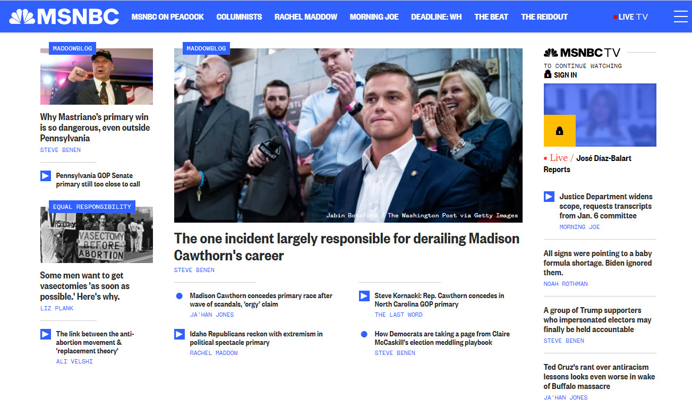Click the Live TV button
This screenshot has width=692, height=415.
coord(630,17)
